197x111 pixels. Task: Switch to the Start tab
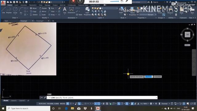6,21
